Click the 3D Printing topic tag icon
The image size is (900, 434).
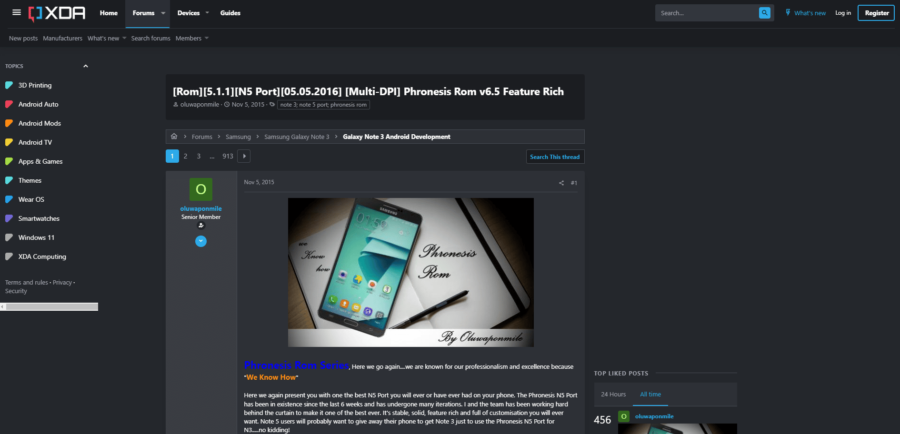pyautogui.click(x=9, y=85)
